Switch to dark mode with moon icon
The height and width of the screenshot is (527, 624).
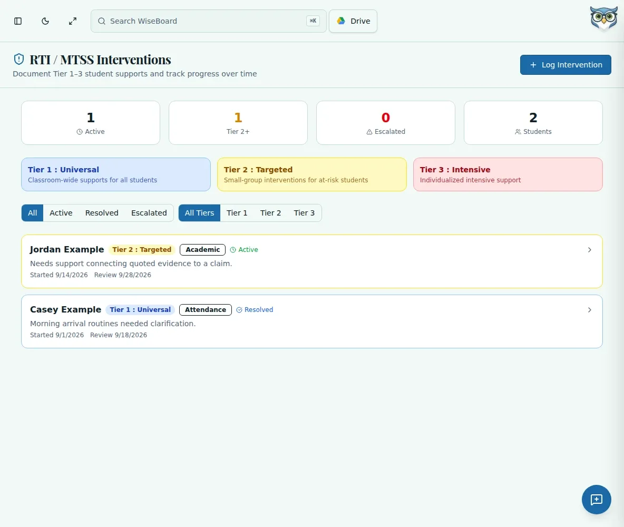coord(45,21)
